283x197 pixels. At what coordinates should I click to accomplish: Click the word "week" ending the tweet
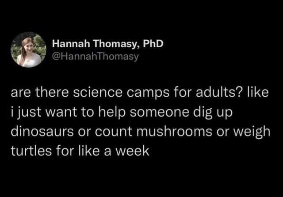pyautogui.click(x=133, y=151)
